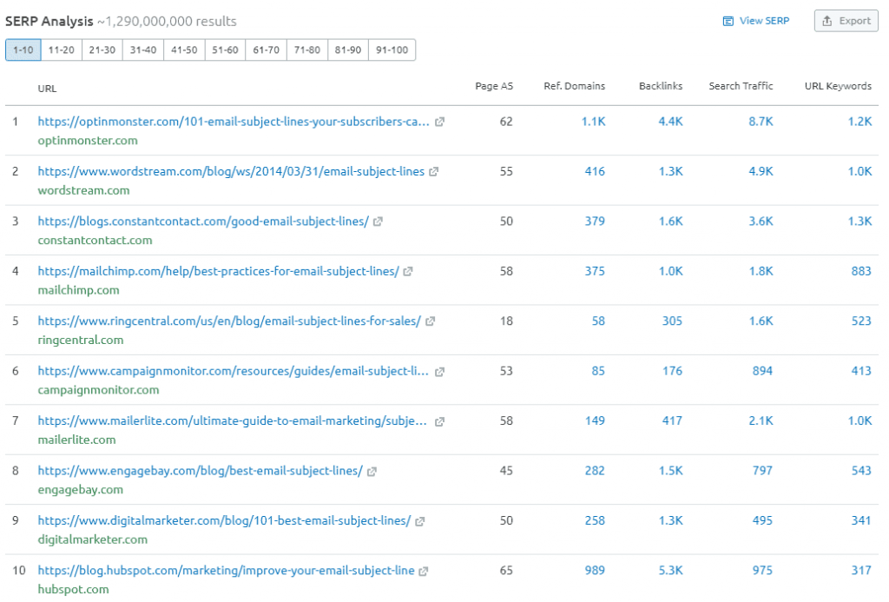Image resolution: width=889 pixels, height=602 pixels.
Task: Open the ringcentral.com email-subject-lines-for-sales URL
Action: (229, 321)
